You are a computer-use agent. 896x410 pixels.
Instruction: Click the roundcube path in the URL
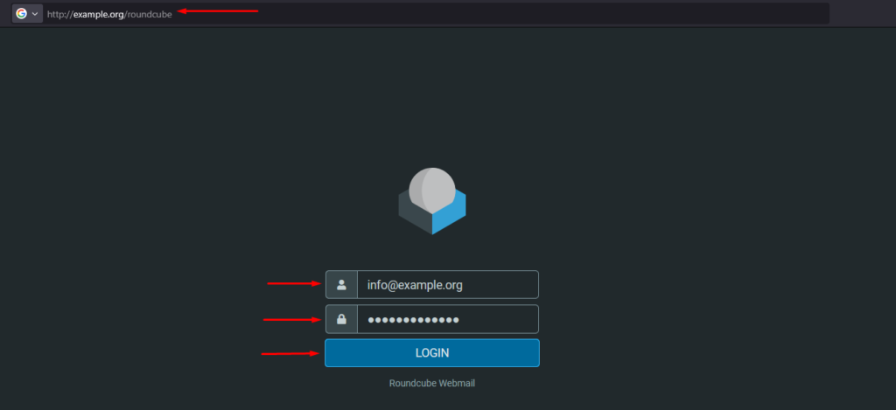(x=150, y=14)
